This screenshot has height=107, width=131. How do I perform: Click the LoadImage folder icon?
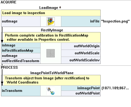point(51,21)
